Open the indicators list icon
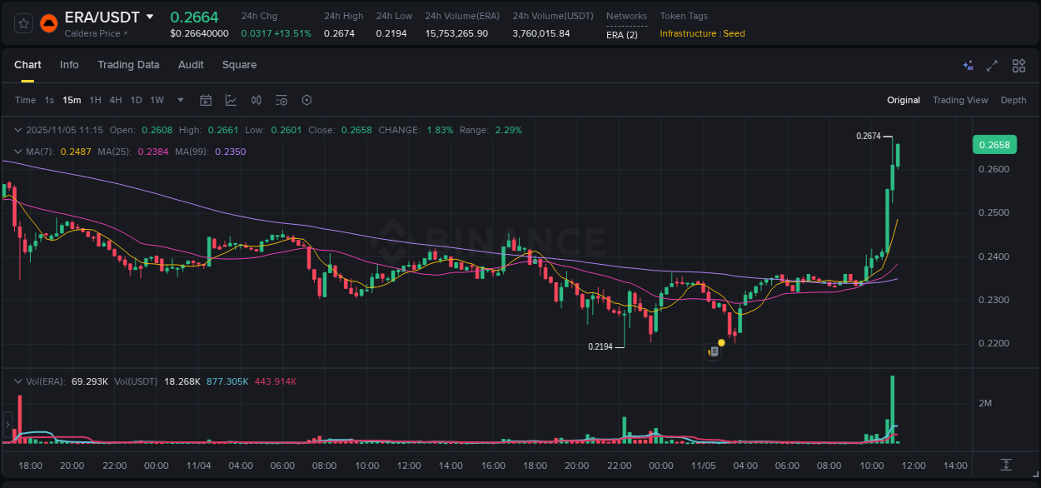 (x=281, y=100)
